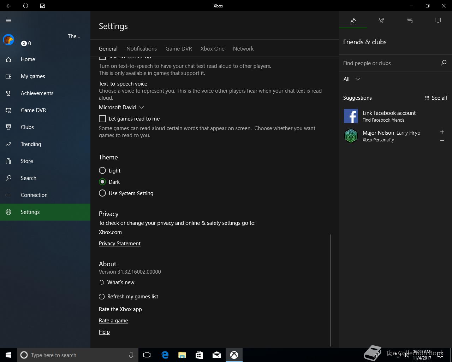Click See all suggestions

tap(436, 98)
